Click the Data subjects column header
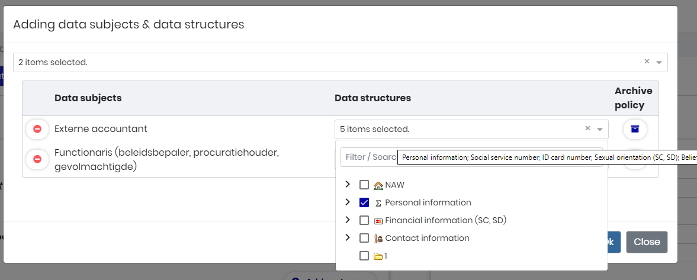Screen dimensions: 697x280 pos(88,98)
